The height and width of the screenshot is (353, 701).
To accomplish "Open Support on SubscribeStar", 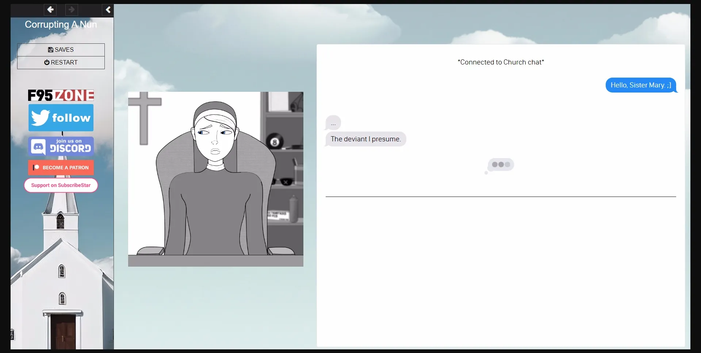I will 61,185.
